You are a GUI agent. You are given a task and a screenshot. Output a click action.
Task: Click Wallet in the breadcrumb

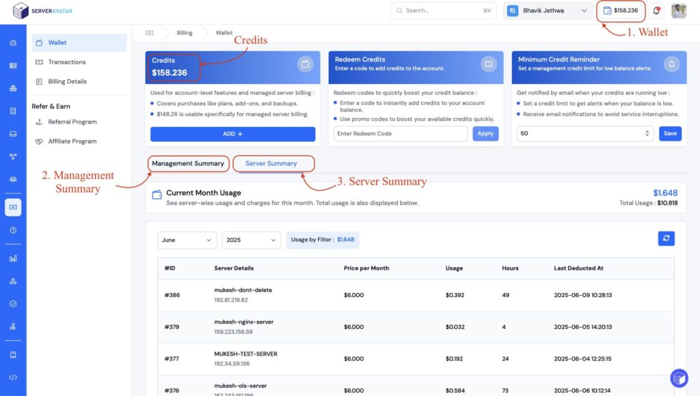224,33
